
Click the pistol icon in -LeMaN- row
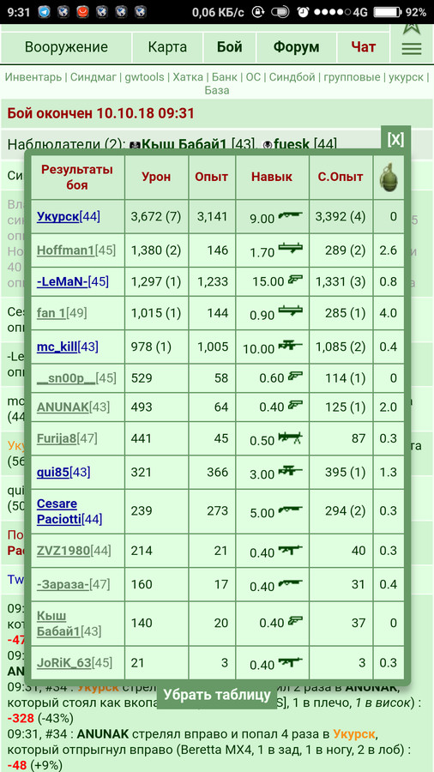295,279
